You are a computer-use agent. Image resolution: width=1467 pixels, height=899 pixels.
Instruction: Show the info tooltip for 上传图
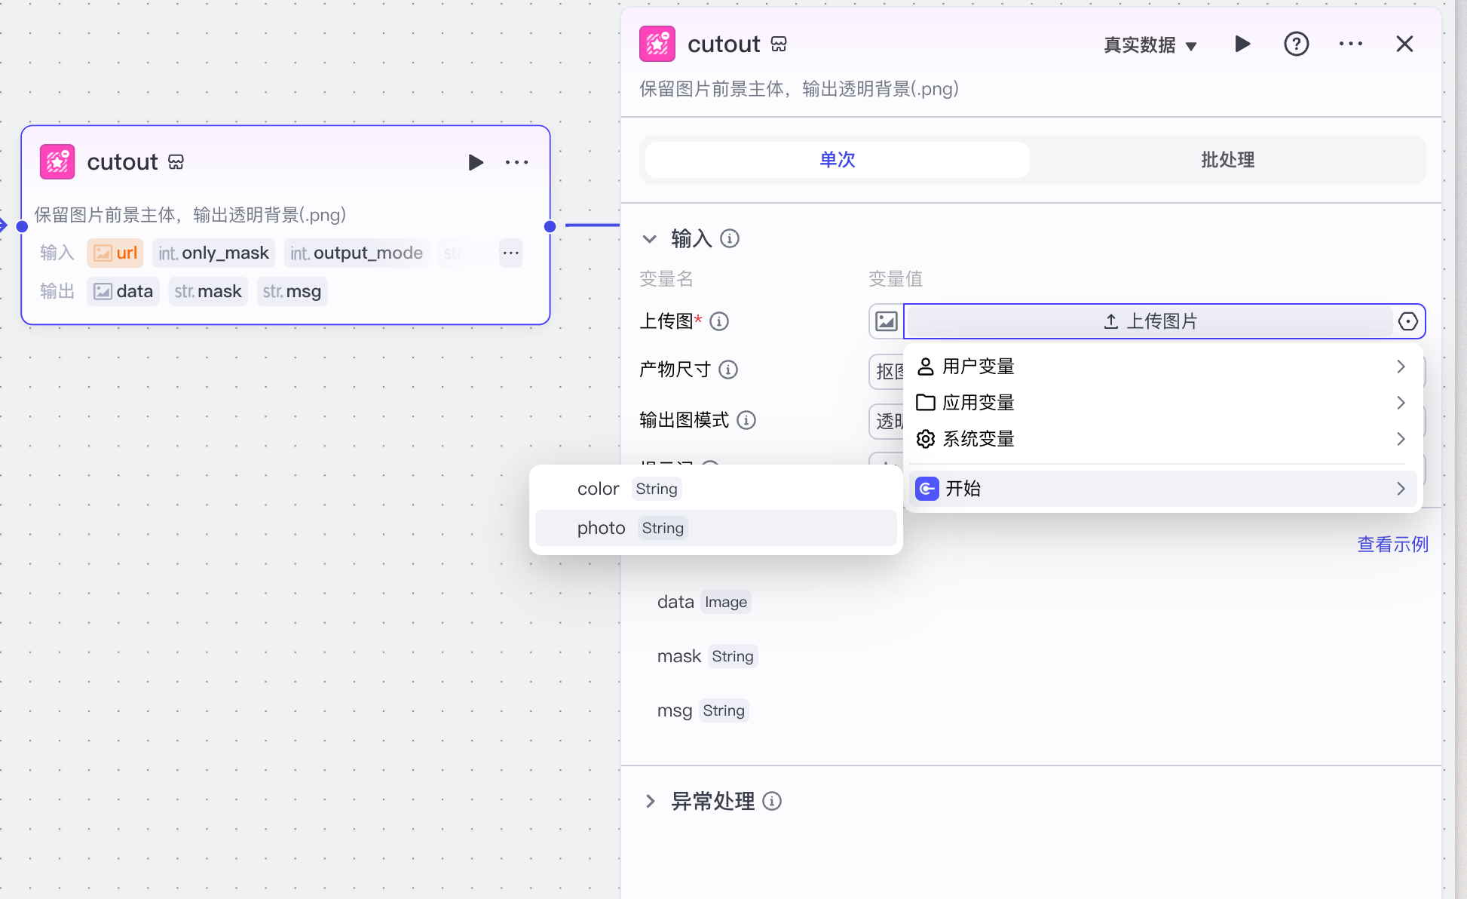(x=719, y=321)
